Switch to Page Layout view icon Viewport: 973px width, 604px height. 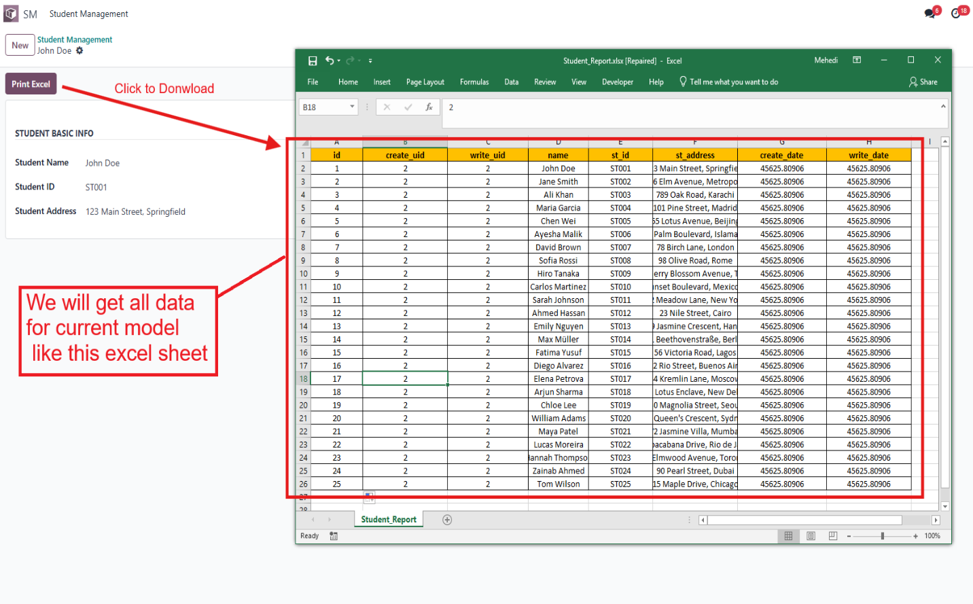click(x=811, y=536)
